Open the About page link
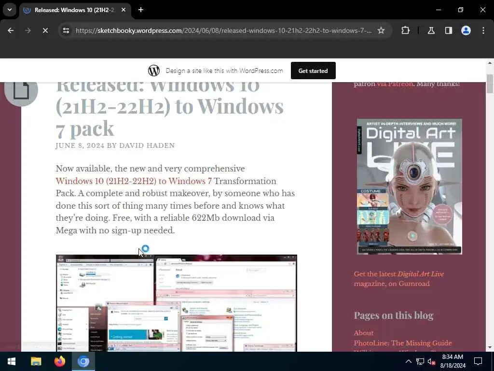Image resolution: width=494 pixels, height=371 pixels. pyautogui.click(x=364, y=333)
